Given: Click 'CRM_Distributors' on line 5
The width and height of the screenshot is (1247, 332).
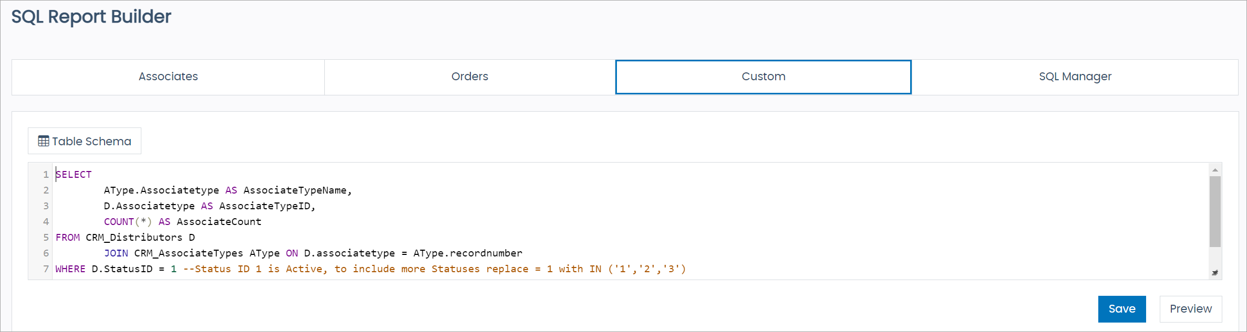Looking at the screenshot, I should click(x=134, y=238).
